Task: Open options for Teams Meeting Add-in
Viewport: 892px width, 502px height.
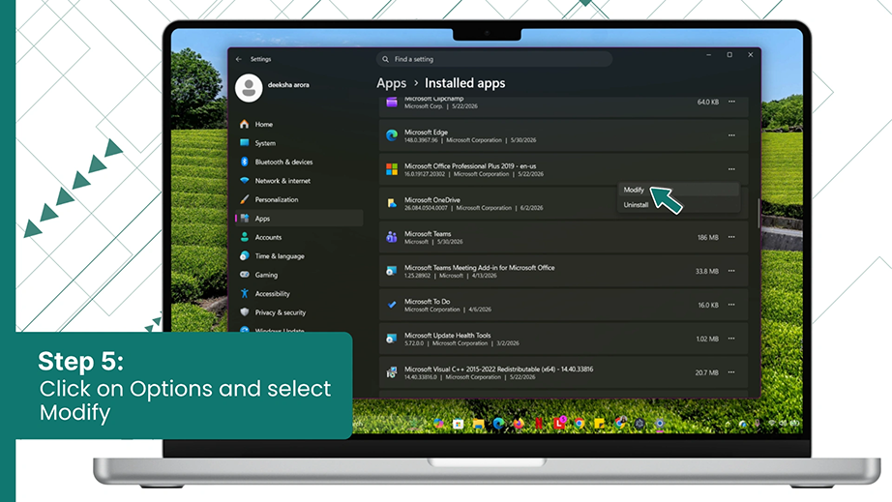Action: [x=731, y=271]
